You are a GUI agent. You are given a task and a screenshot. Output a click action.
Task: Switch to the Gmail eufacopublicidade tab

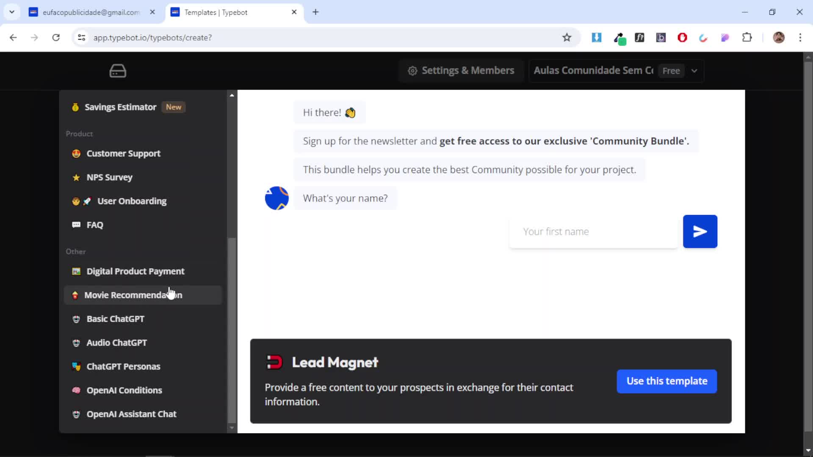click(x=91, y=12)
